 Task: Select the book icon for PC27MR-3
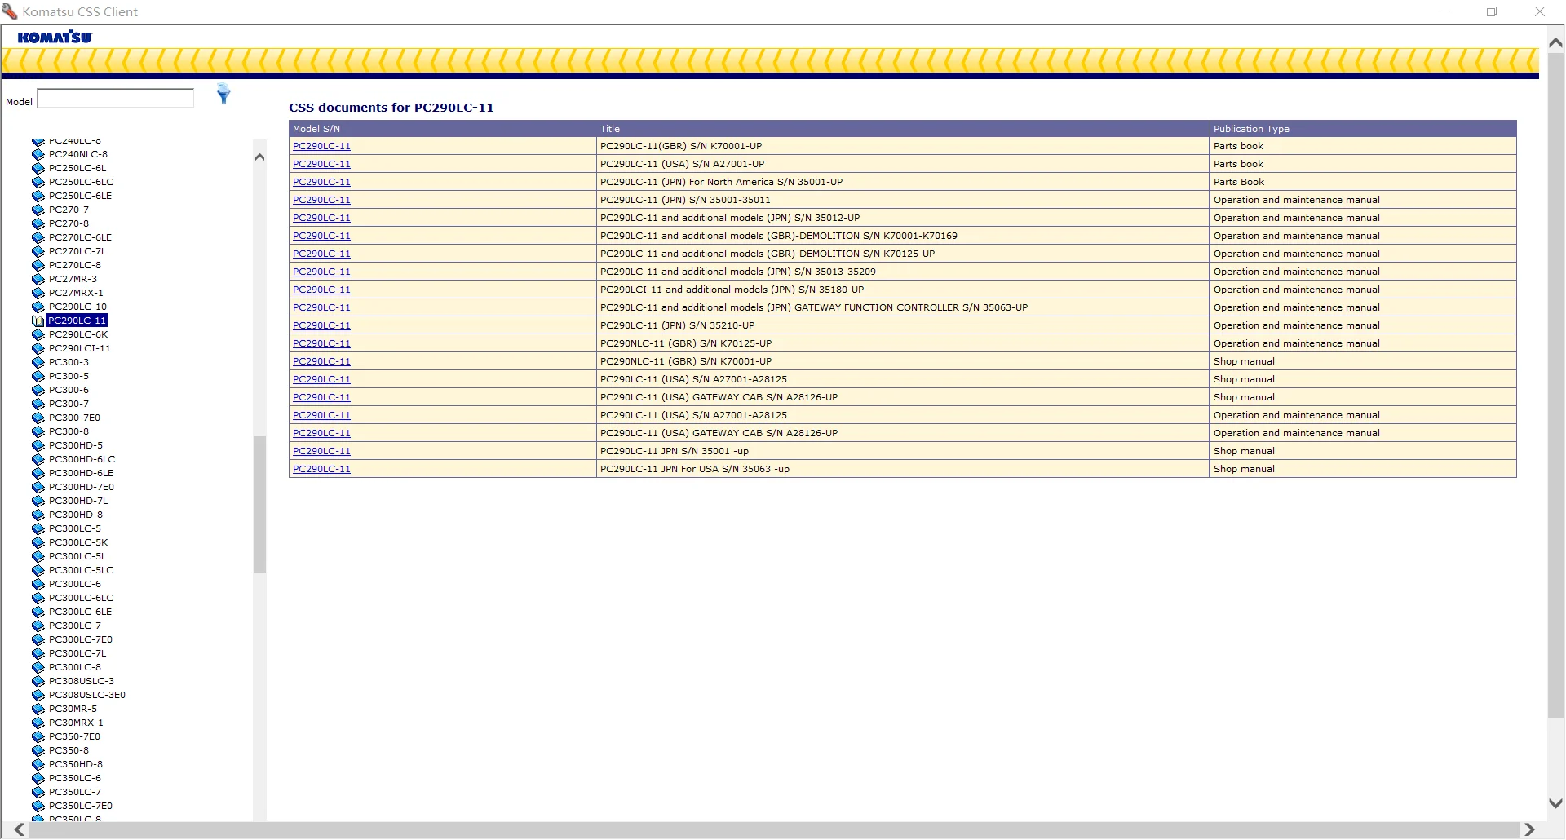pyautogui.click(x=38, y=279)
